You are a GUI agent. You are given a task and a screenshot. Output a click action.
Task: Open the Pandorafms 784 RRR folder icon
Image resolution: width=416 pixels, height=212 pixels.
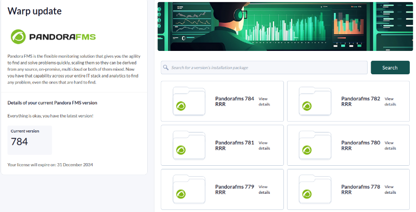(189, 102)
